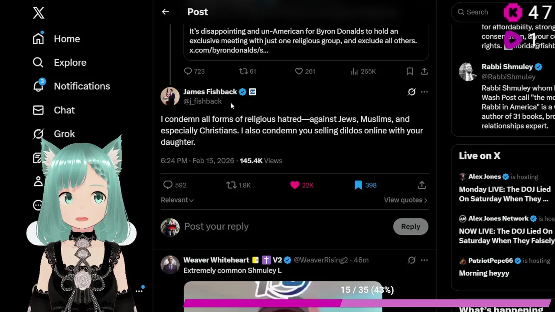Open the three-dot menu on Fishback post
555x312 pixels.
[x=424, y=92]
